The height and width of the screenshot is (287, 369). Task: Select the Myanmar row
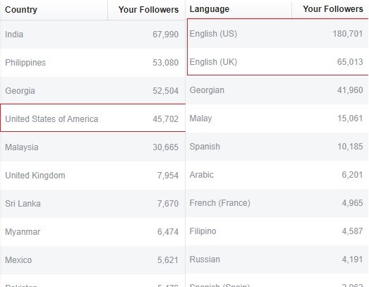click(x=92, y=232)
